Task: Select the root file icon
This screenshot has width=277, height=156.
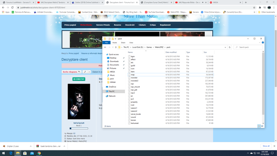Action: pos(129,105)
